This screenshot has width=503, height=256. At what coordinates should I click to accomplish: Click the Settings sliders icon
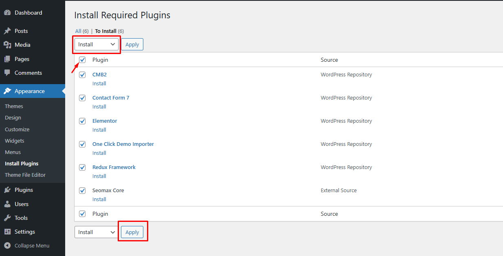tap(7, 232)
